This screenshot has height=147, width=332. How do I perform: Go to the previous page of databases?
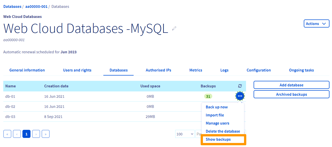(17, 134)
